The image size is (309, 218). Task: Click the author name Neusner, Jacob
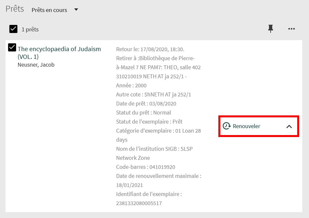(36, 65)
